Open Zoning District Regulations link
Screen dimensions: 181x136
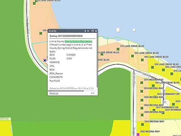[78, 41]
